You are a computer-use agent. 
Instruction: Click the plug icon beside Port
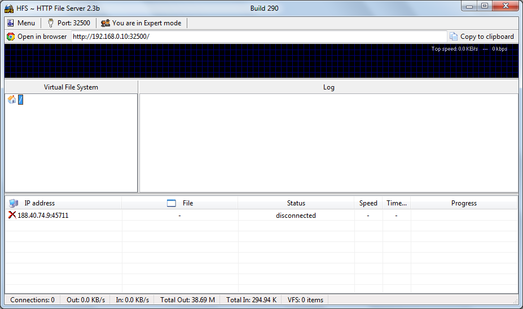click(50, 23)
